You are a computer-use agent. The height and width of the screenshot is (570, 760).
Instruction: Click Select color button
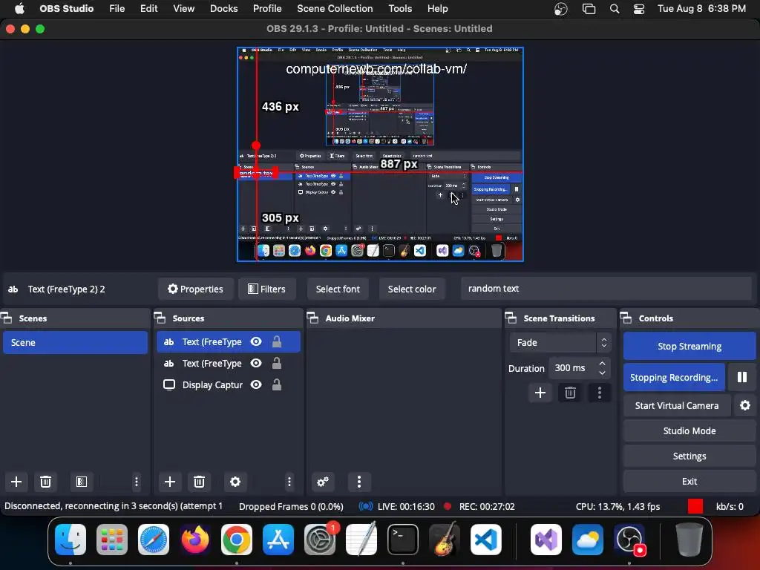pyautogui.click(x=411, y=289)
